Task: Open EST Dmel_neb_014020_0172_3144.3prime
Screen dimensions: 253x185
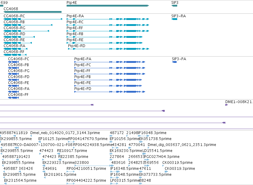Action: pos(65,133)
